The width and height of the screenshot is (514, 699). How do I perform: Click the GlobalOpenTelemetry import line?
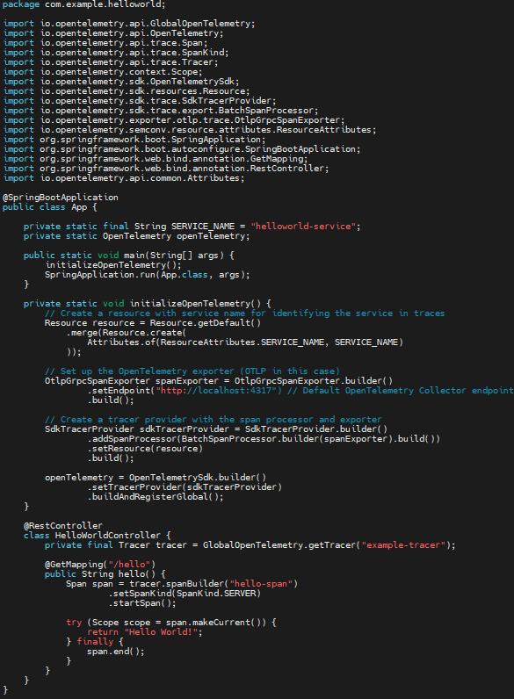129,24
